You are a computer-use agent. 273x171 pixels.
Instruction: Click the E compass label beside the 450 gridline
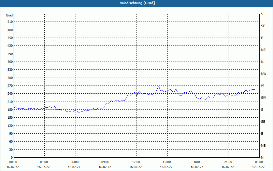point(262,38)
